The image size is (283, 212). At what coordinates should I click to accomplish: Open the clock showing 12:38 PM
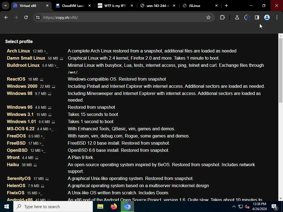pyautogui.click(x=260, y=206)
